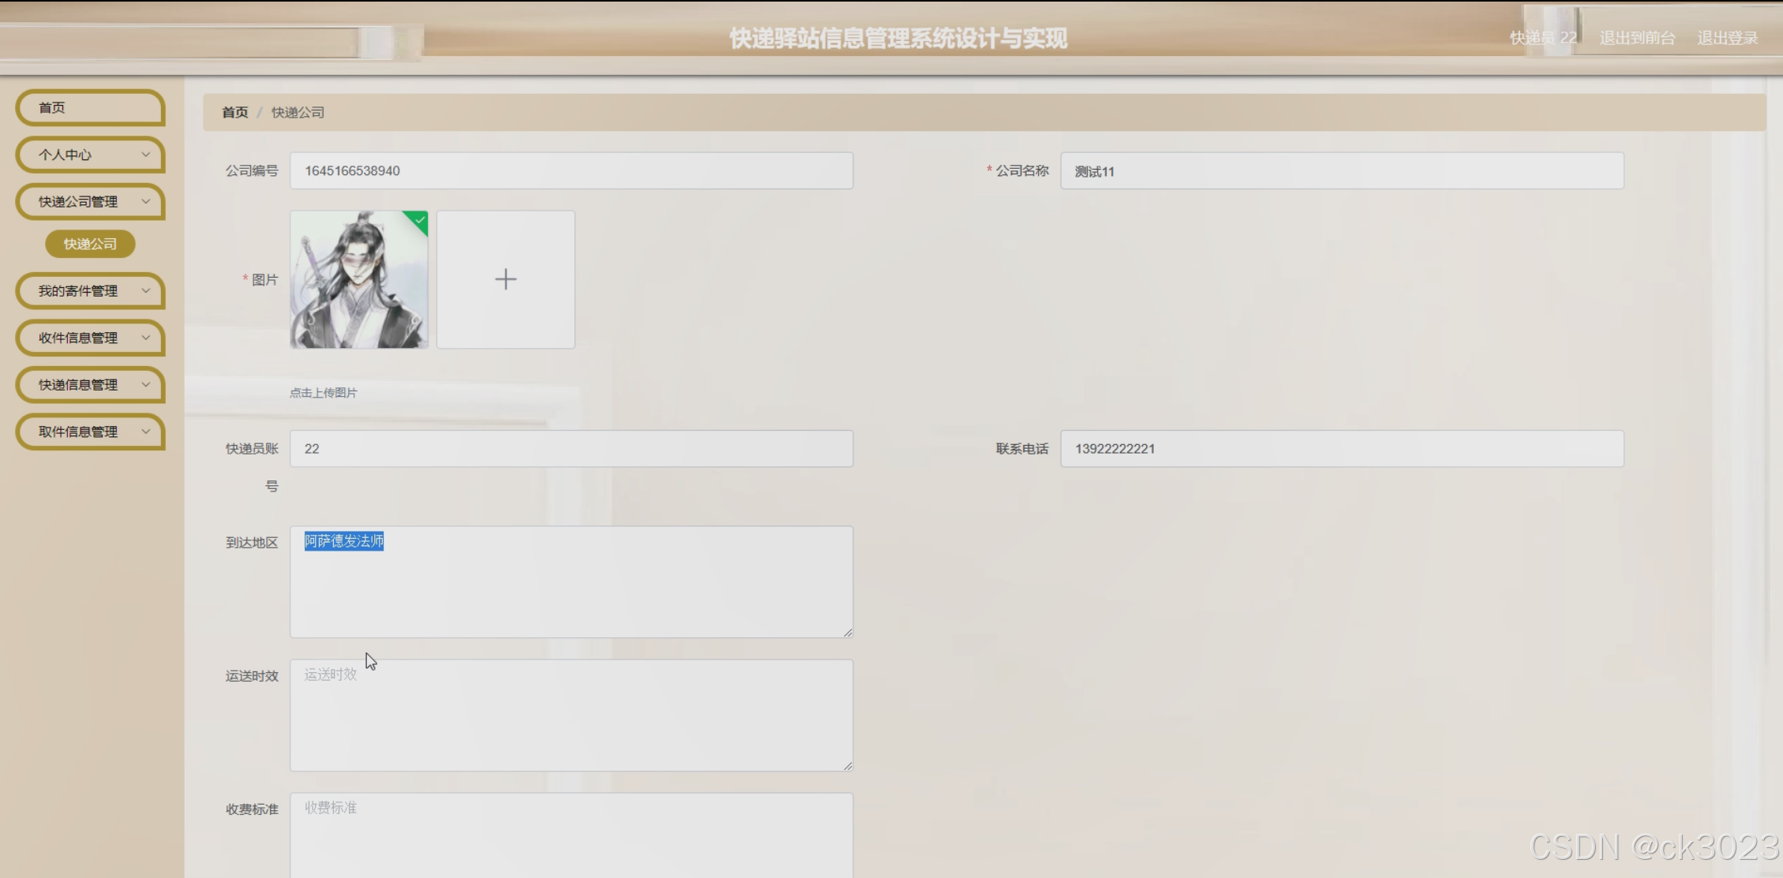This screenshot has height=878, width=1783.
Task: Open the 取件信息管理 sidebar menu
Action: click(89, 432)
